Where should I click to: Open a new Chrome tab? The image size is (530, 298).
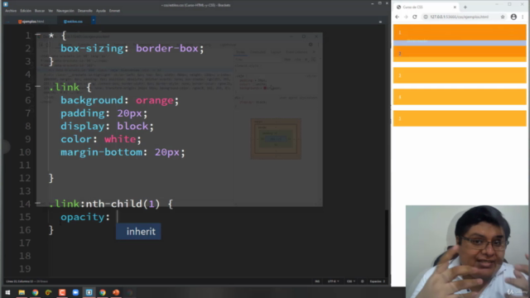coord(465,7)
